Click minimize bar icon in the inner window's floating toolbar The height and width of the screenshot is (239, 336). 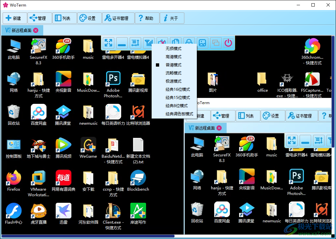[305, 140]
